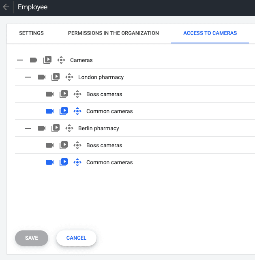Click live view camera icon for Cameras root
The height and width of the screenshot is (260, 255).
[x=34, y=60]
